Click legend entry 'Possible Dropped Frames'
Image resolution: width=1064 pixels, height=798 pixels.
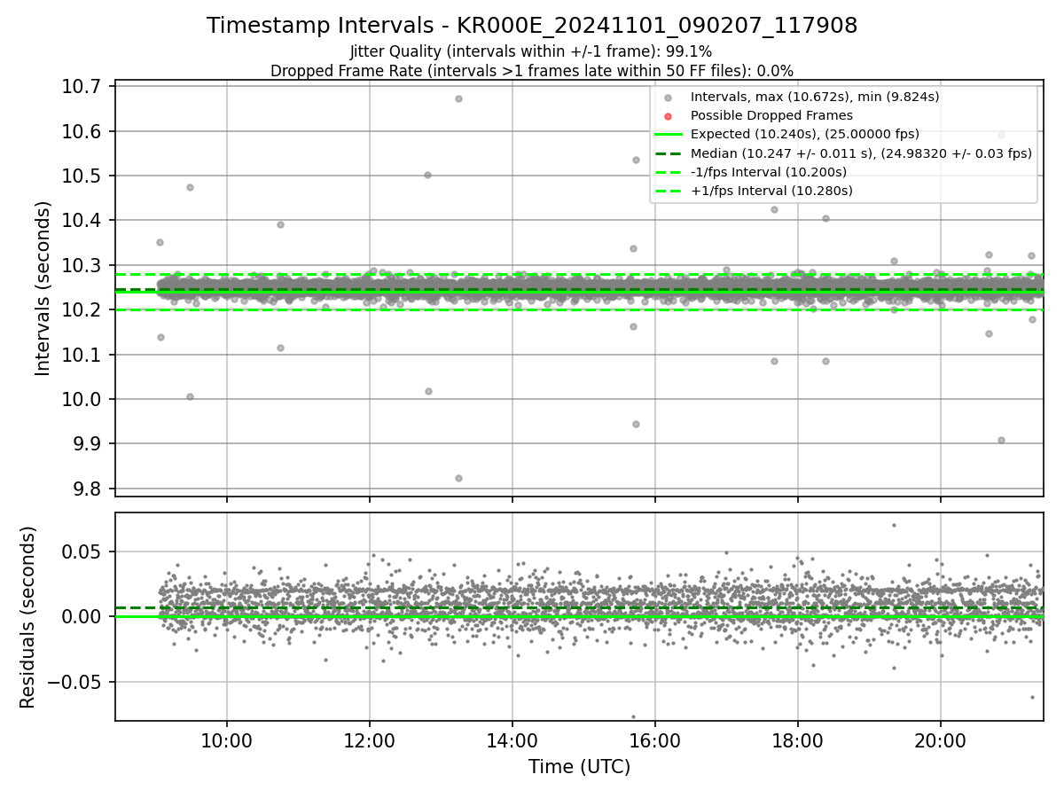click(771, 115)
